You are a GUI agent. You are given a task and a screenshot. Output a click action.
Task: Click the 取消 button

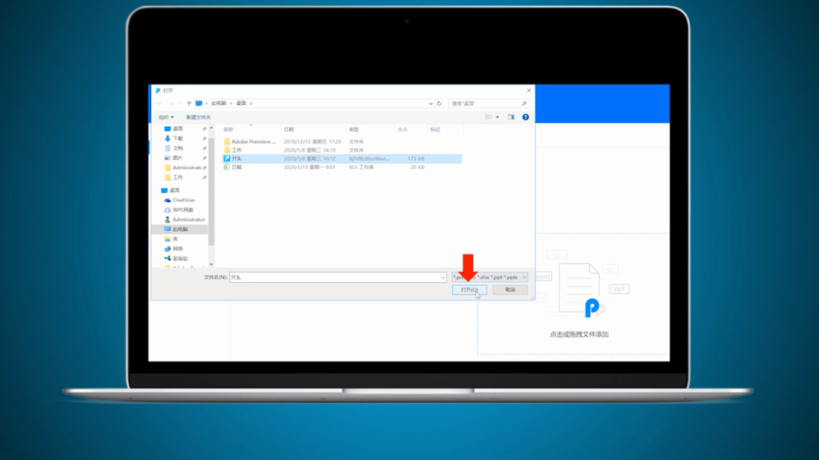[x=510, y=290]
